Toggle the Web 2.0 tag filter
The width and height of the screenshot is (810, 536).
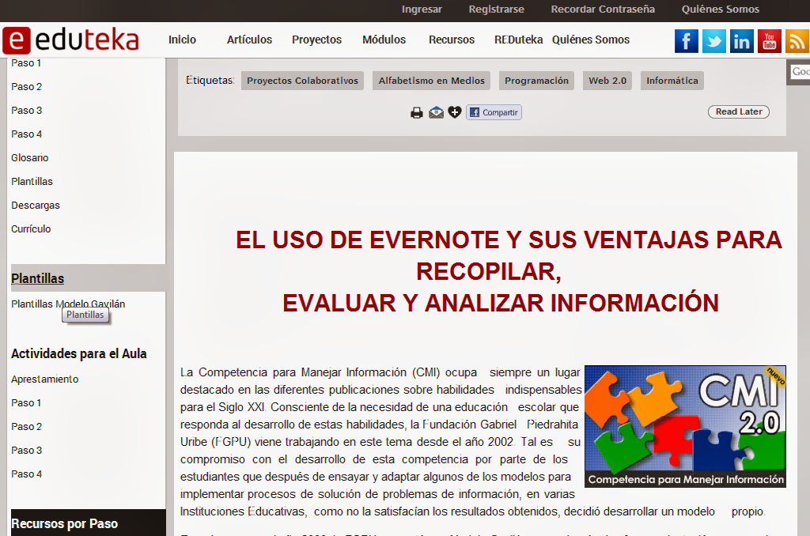pyautogui.click(x=607, y=80)
